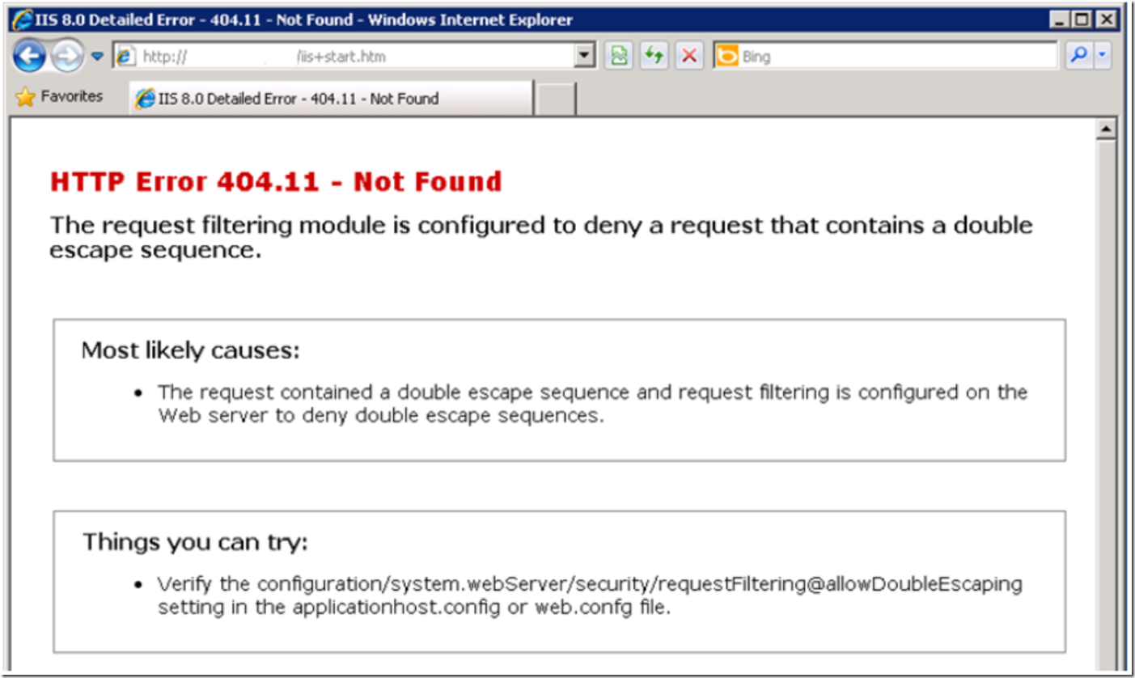Click the 'request contained a double escape' bullet
Screen dimensions: 1135x678
[592, 404]
